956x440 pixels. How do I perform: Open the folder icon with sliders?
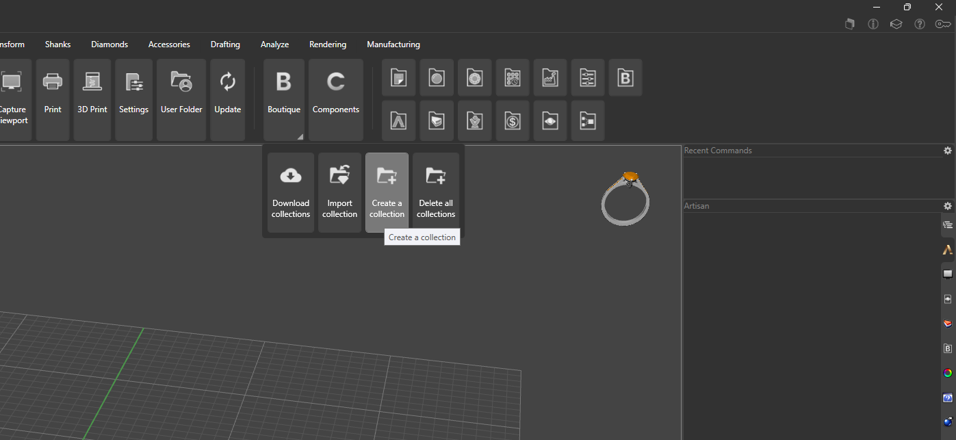tap(588, 77)
